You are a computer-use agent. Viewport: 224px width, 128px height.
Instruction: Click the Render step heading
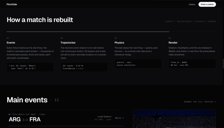173,43
